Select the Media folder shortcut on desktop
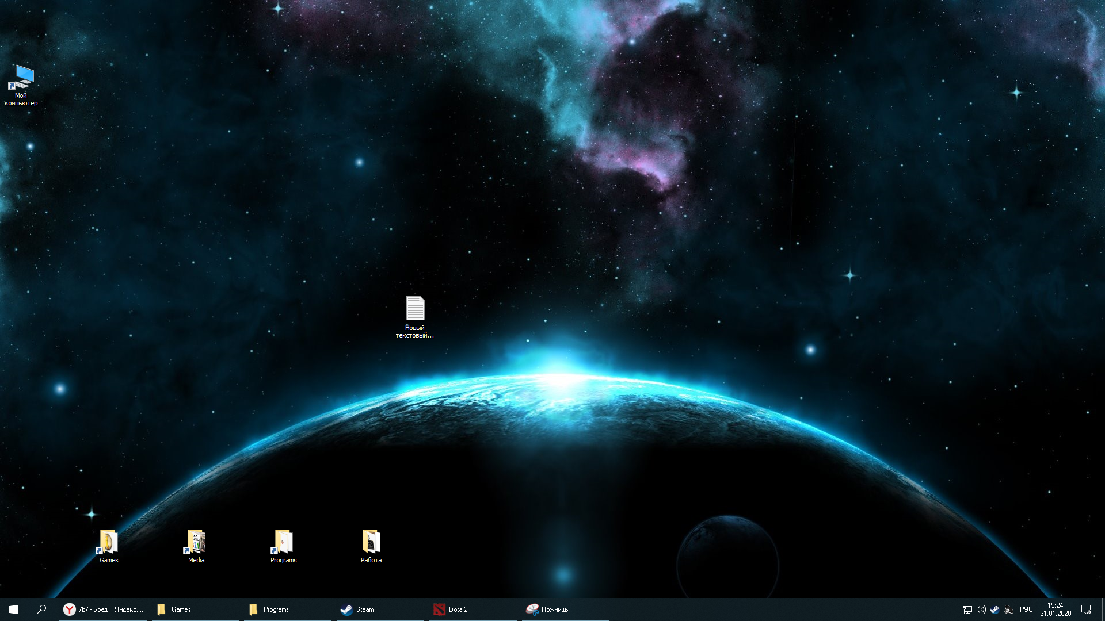Image resolution: width=1105 pixels, height=621 pixels. [196, 546]
